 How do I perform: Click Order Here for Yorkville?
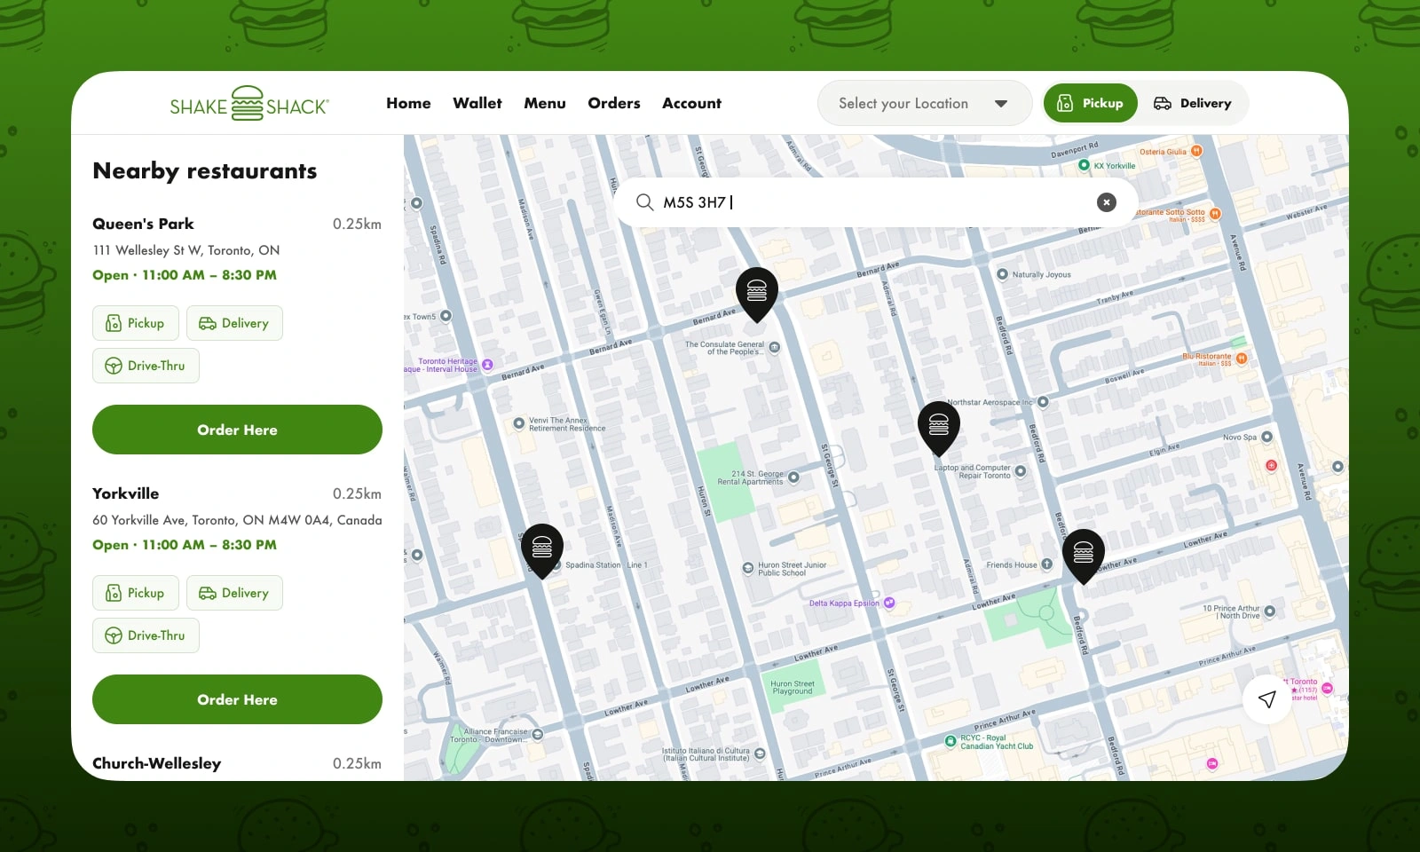coord(237,699)
